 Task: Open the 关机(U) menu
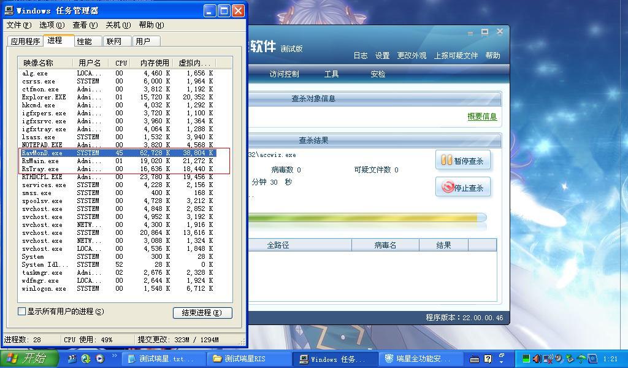click(118, 25)
